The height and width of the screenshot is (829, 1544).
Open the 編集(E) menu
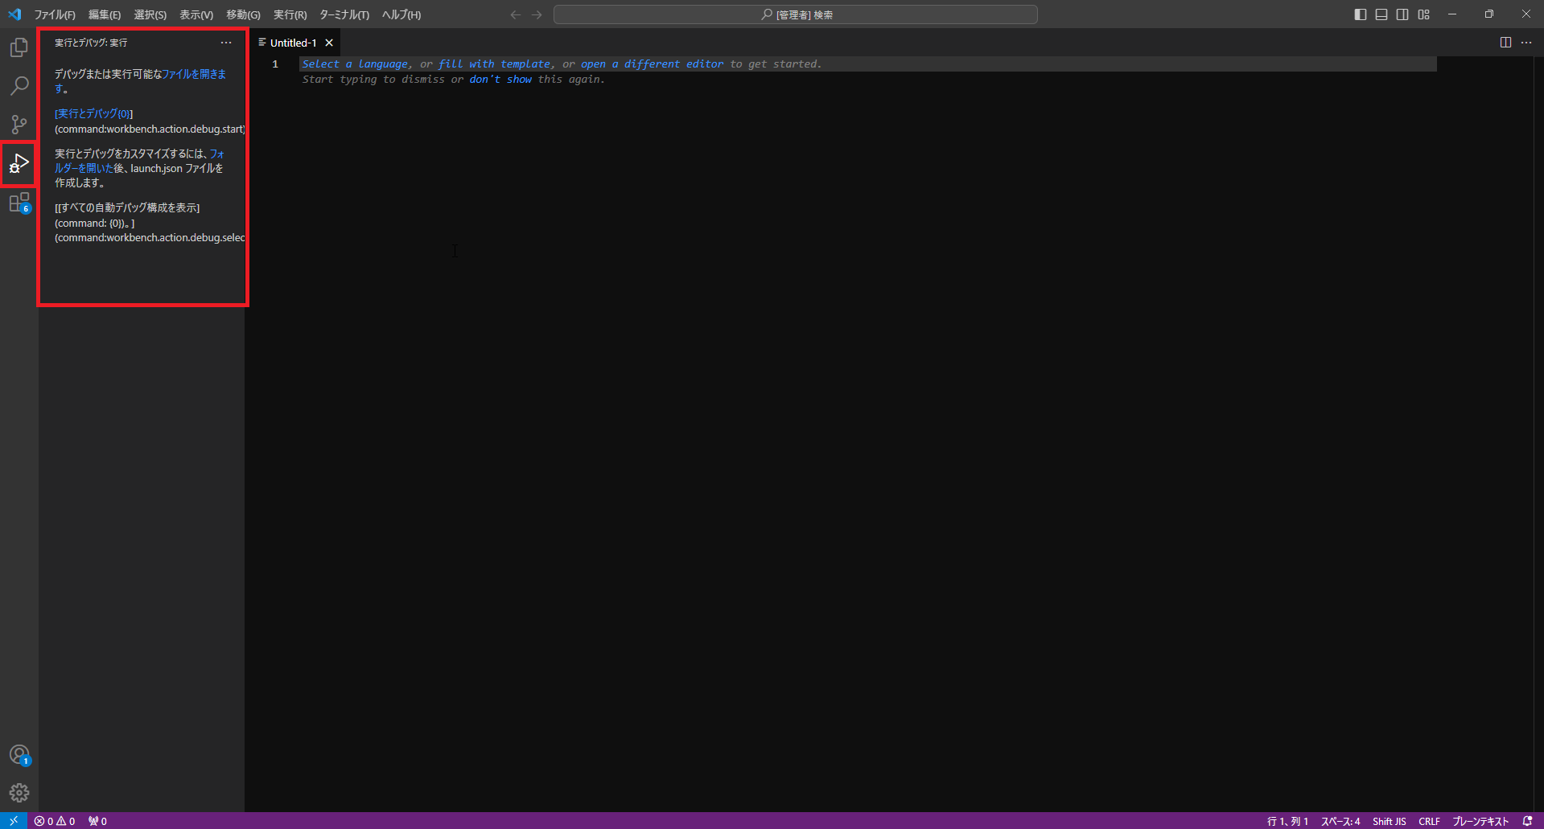105,14
